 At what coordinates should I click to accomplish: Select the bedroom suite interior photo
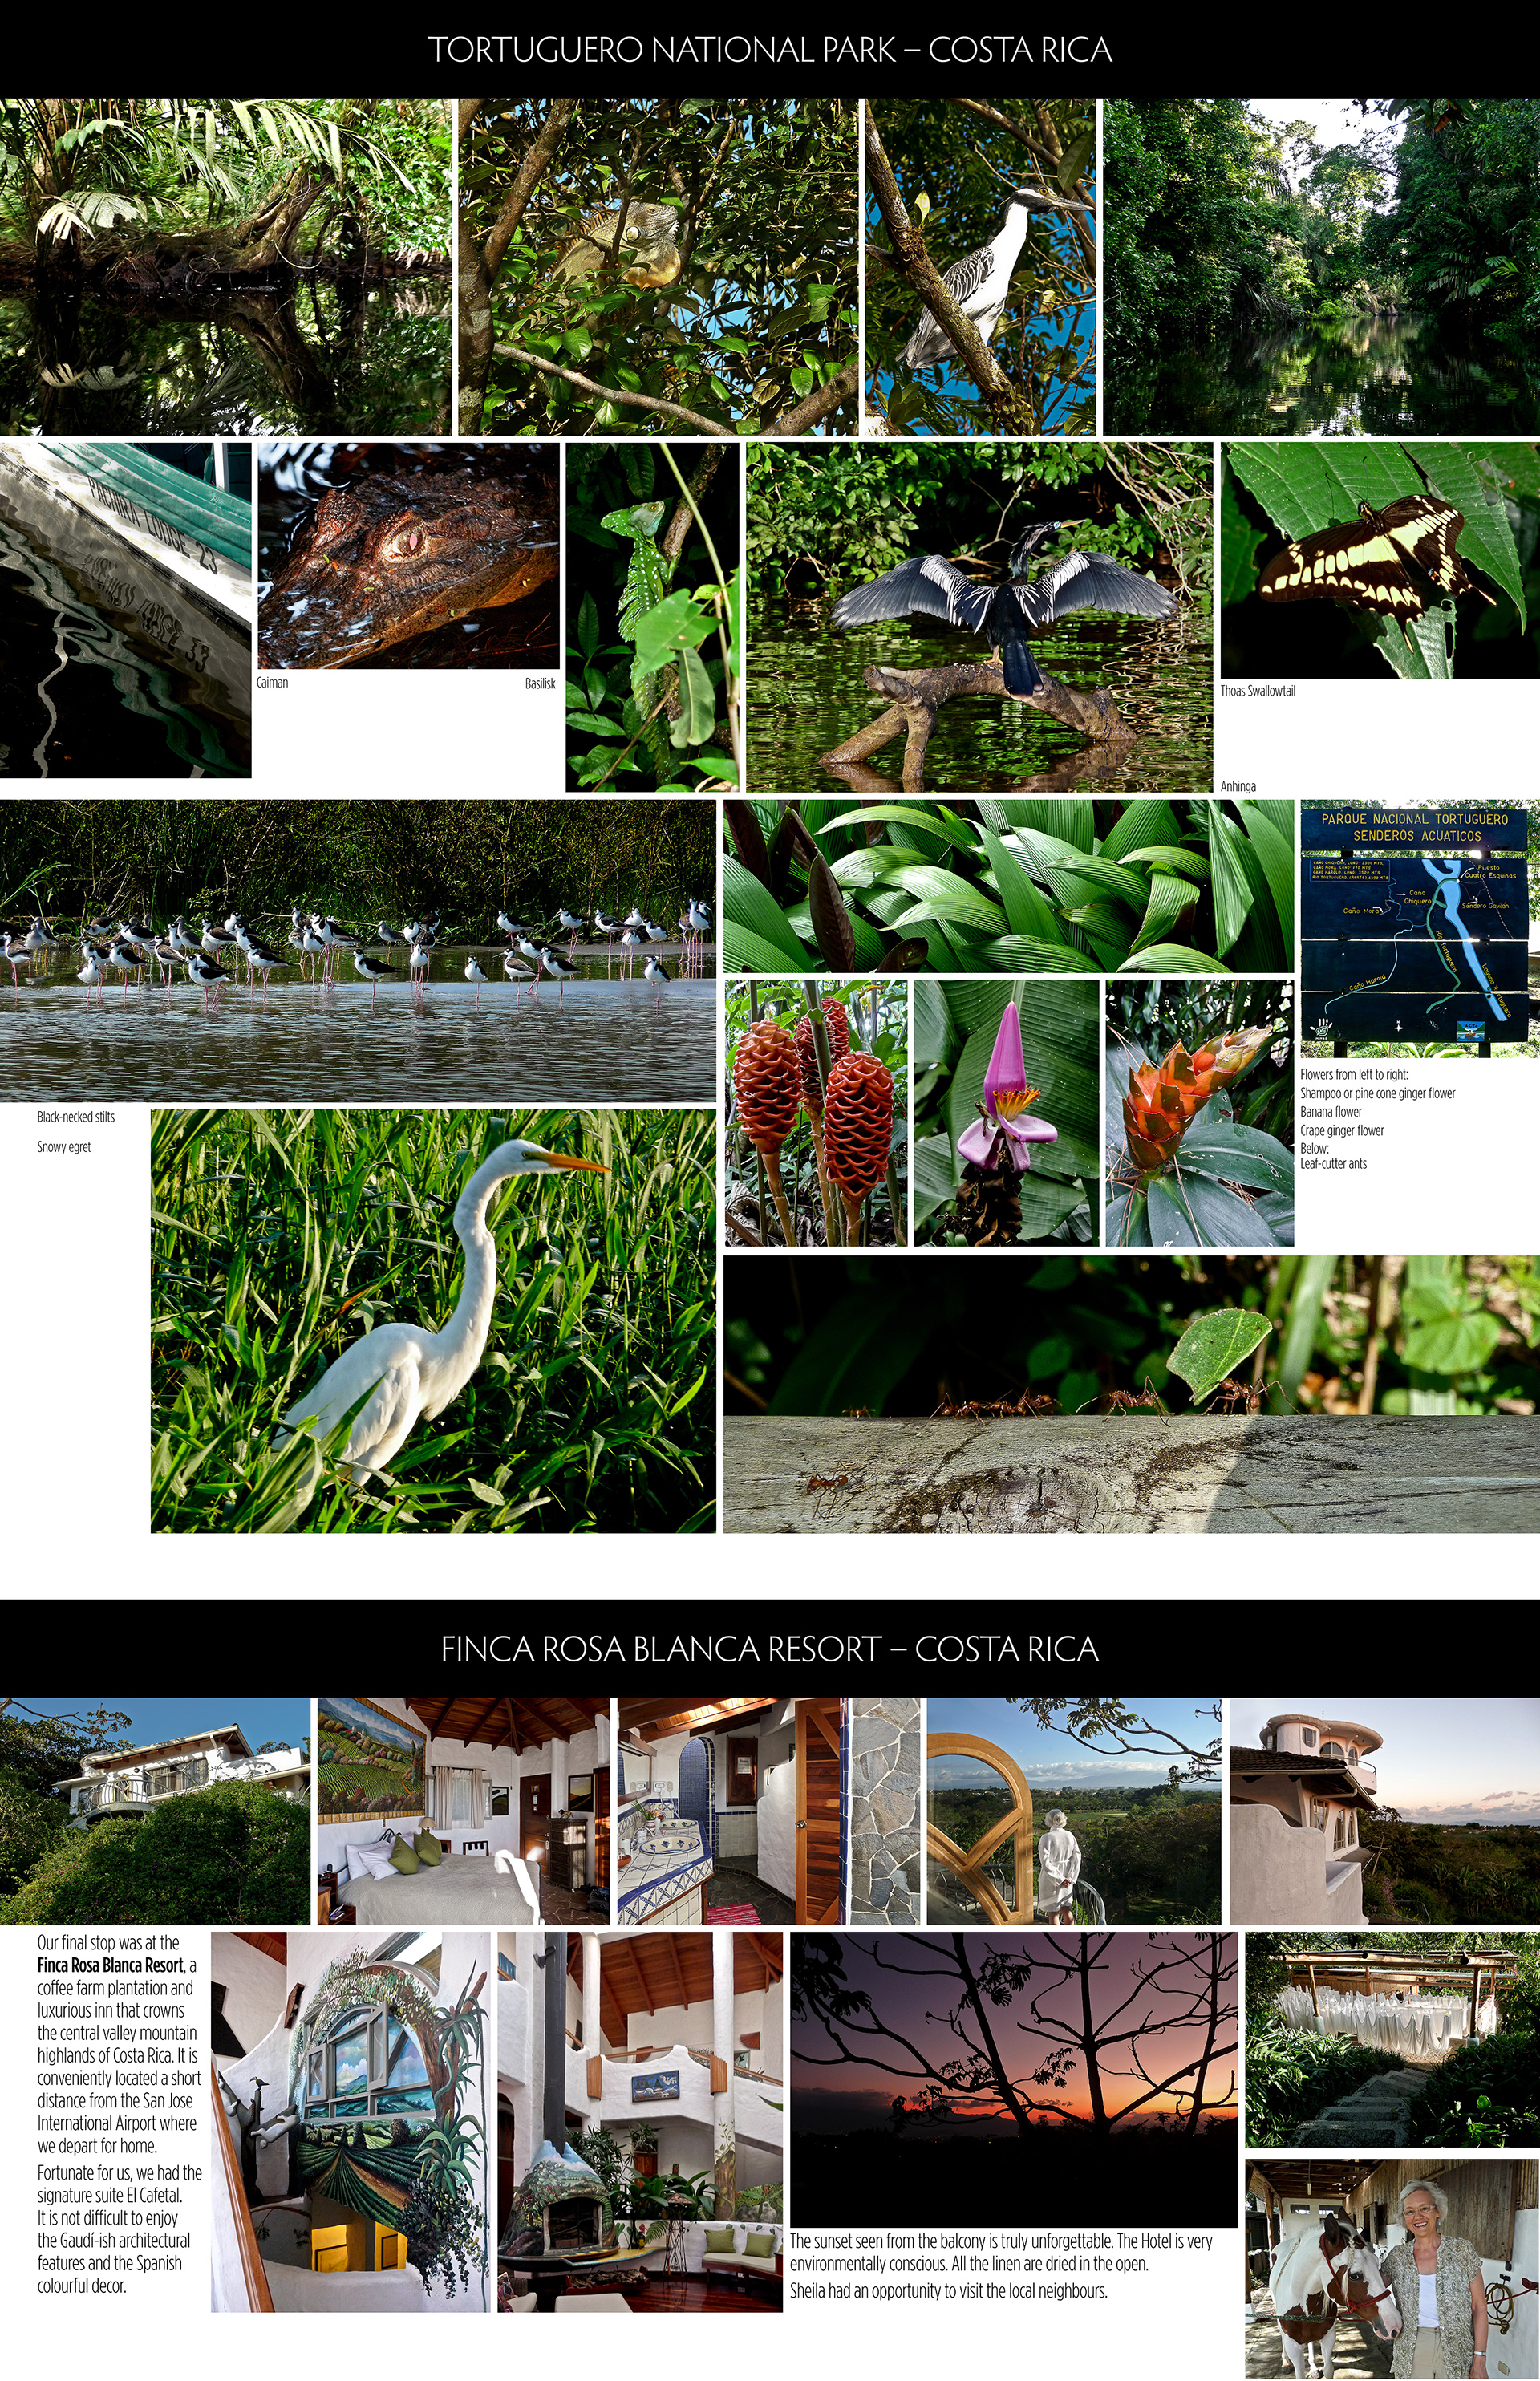(x=463, y=1811)
